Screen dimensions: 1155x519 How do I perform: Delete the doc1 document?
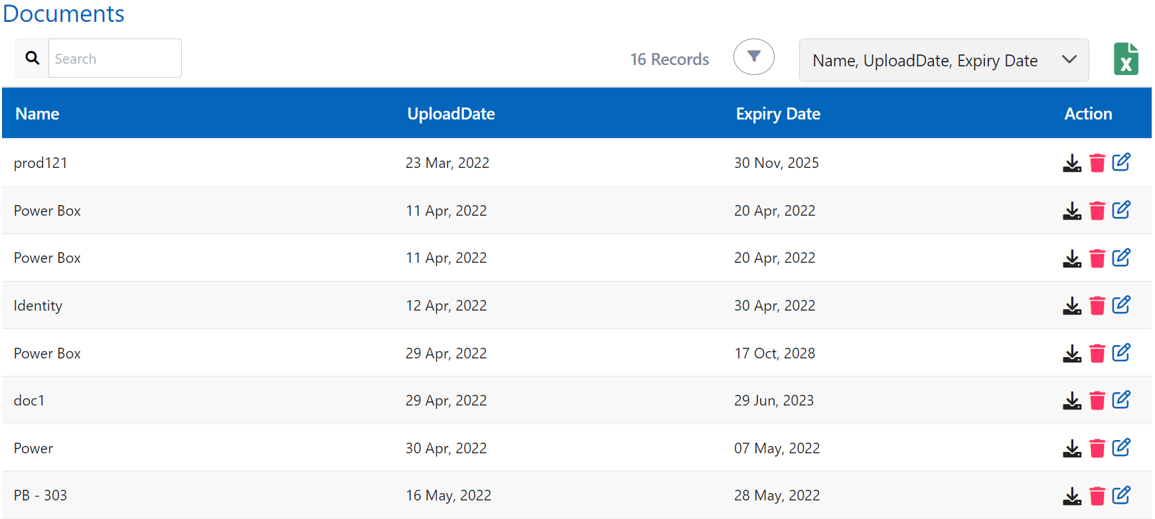(x=1097, y=401)
